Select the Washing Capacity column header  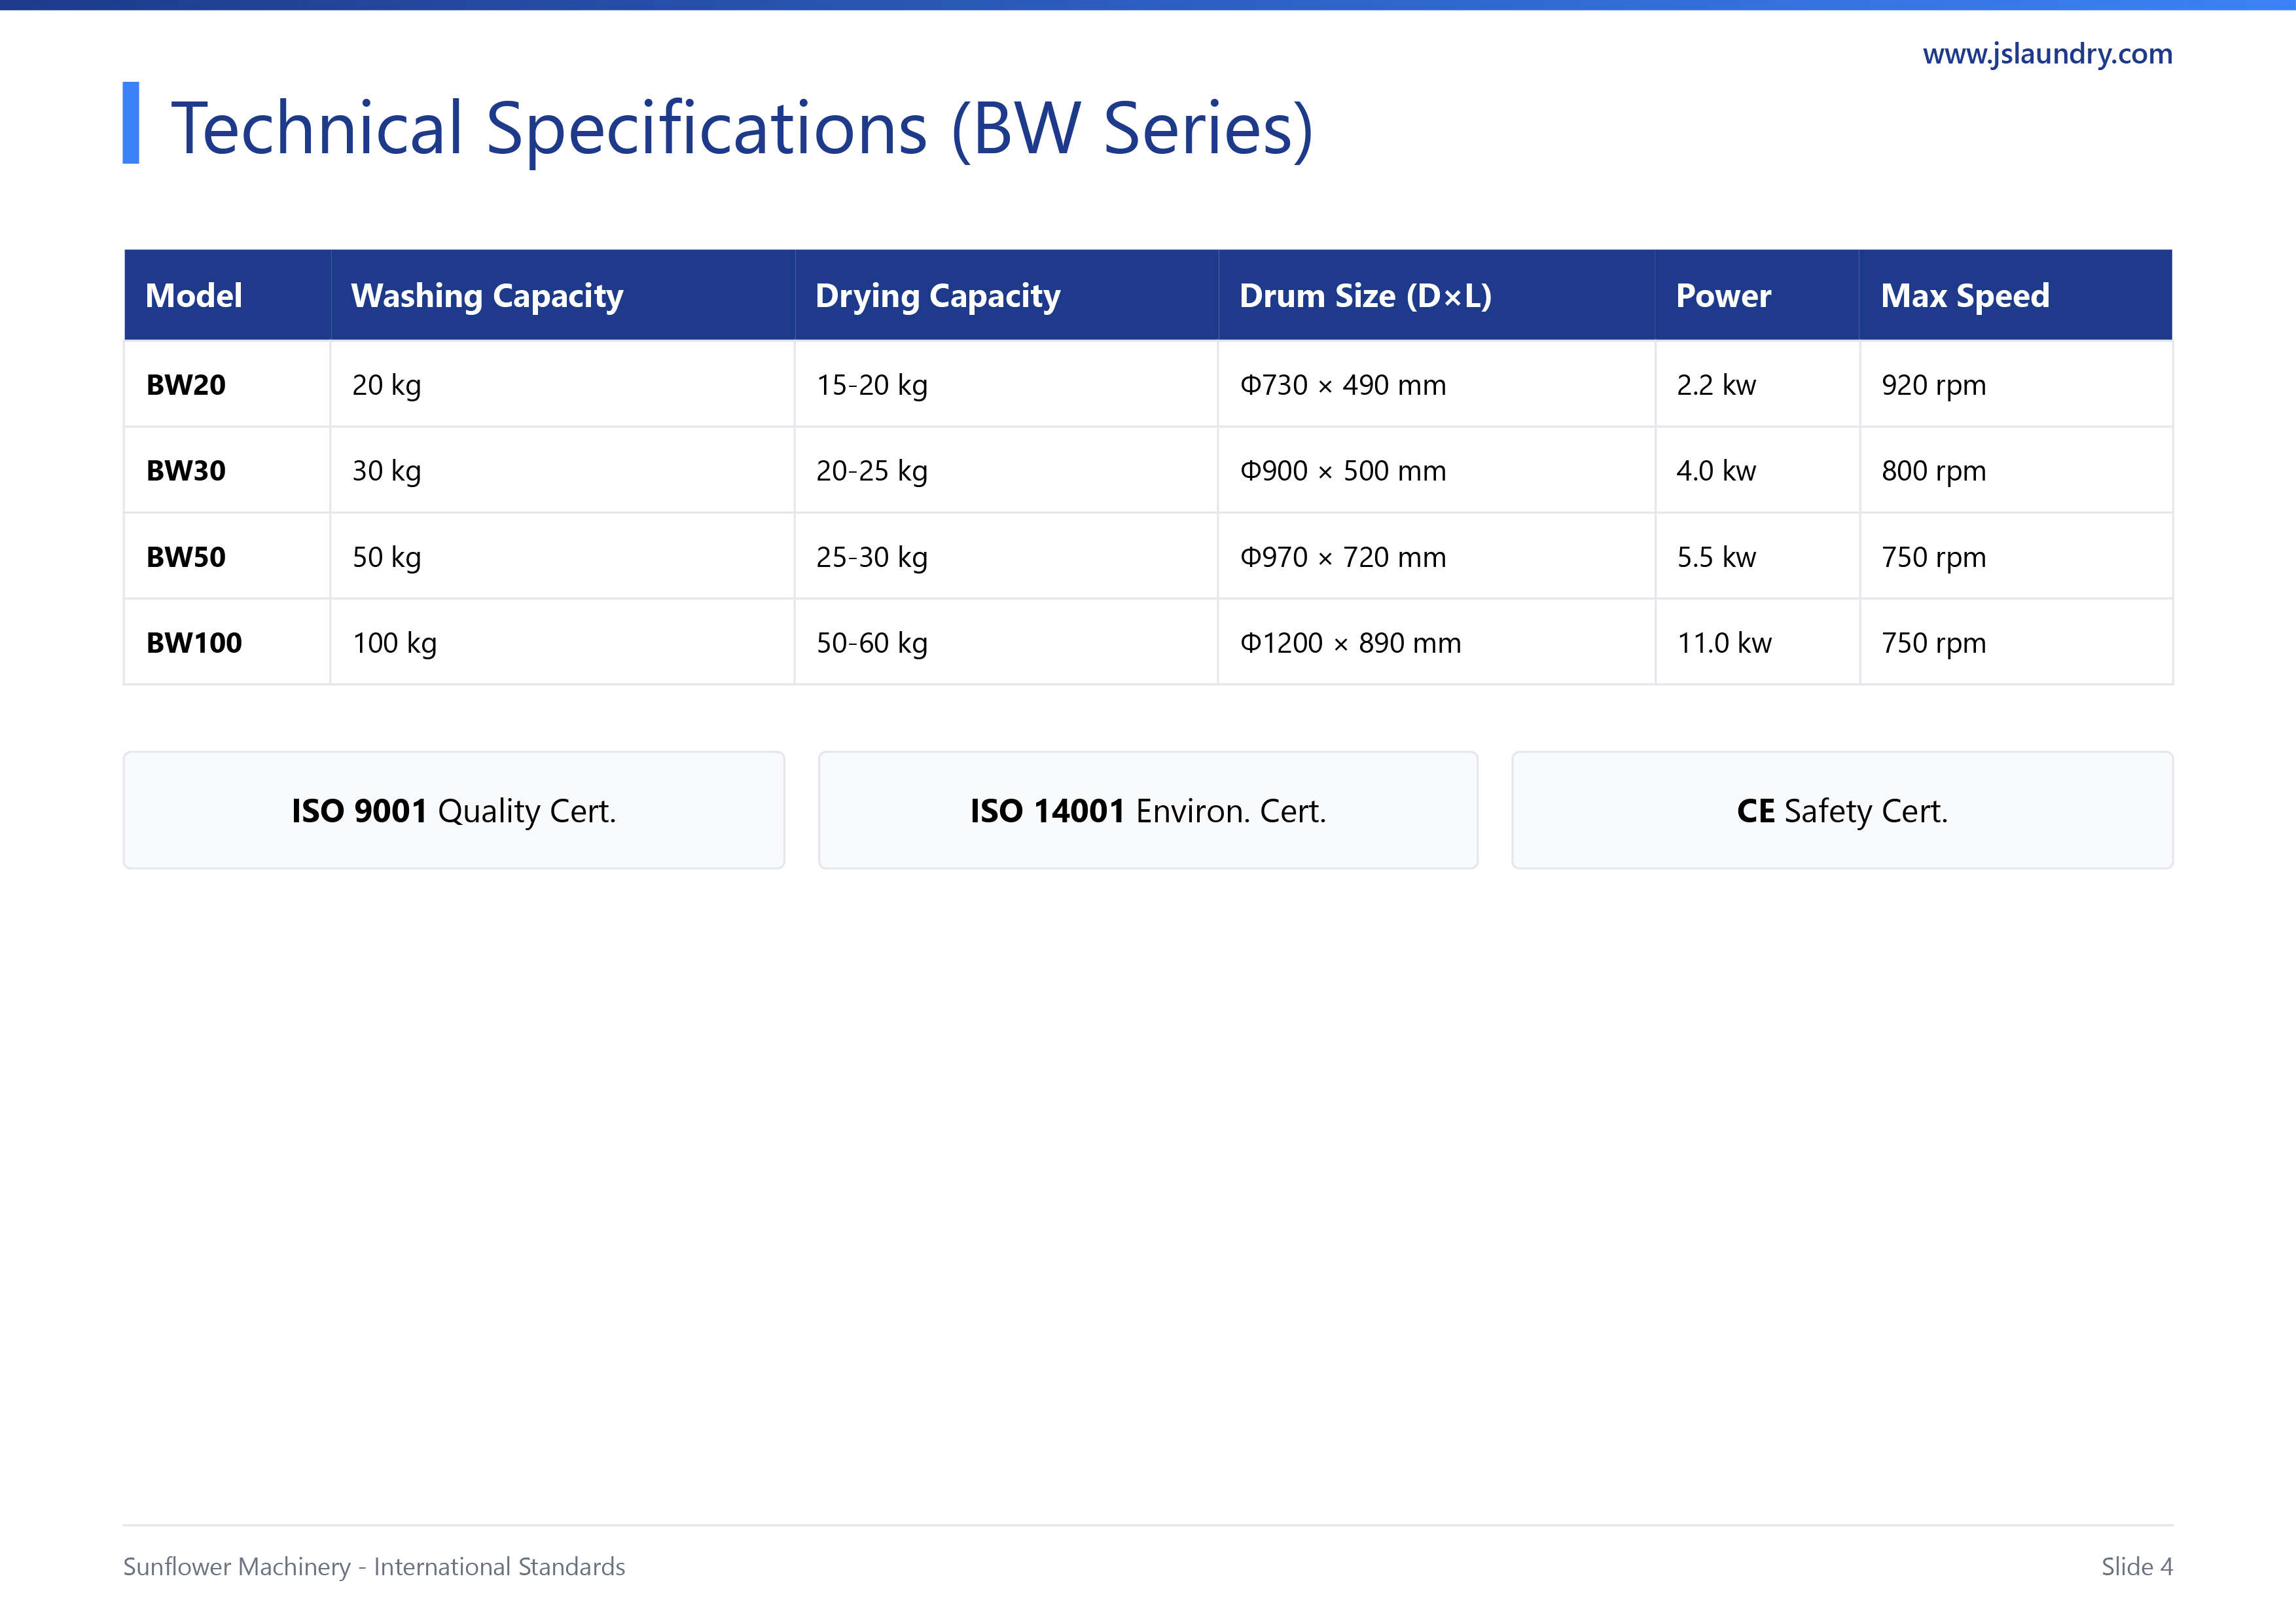click(x=563, y=295)
